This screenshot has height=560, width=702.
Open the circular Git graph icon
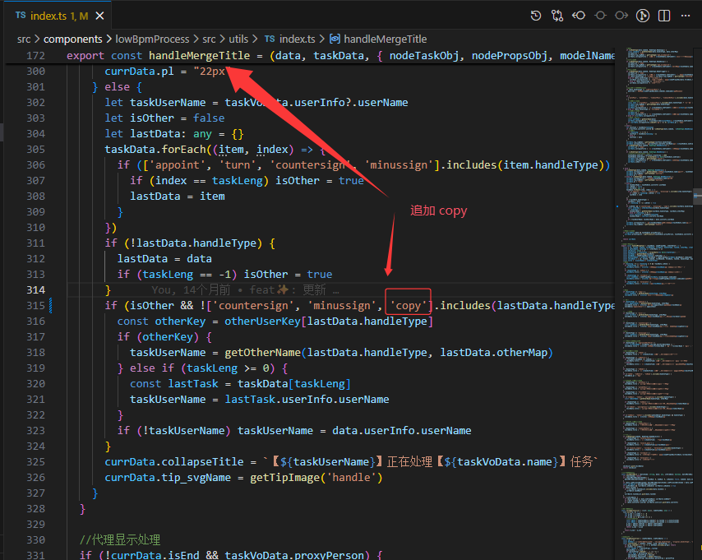coord(643,16)
